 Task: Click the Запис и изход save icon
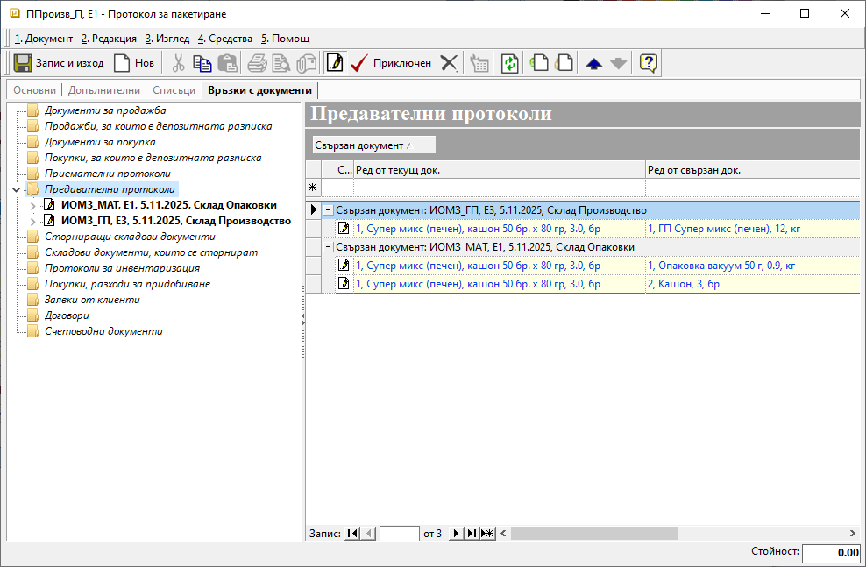(x=22, y=63)
